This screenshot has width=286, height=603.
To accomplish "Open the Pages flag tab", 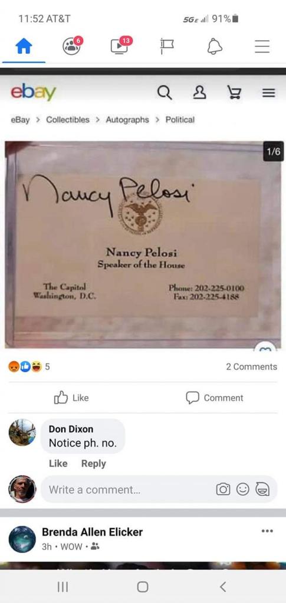I will coord(167,47).
